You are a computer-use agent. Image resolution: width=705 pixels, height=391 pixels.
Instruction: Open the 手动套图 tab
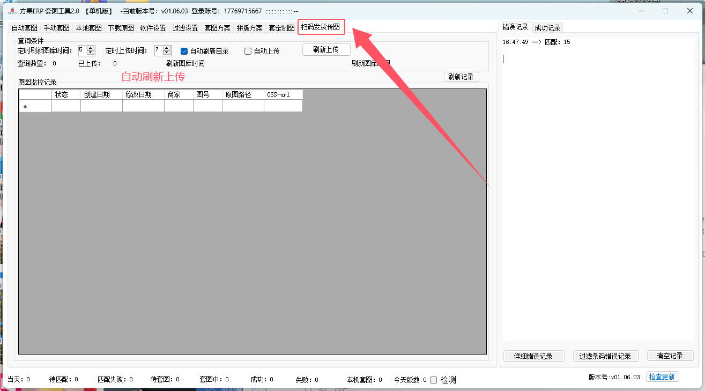pos(56,28)
